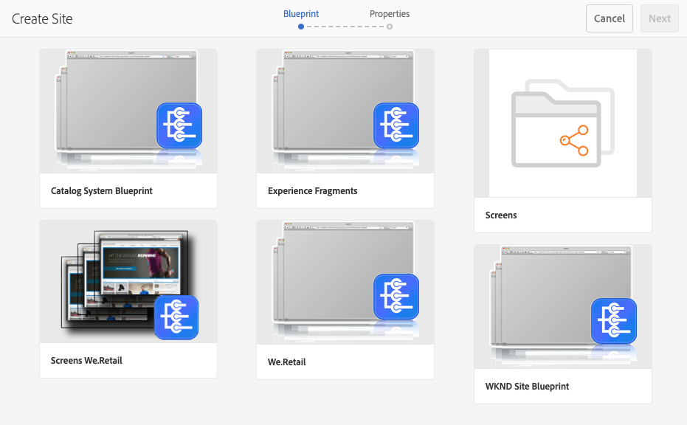Go to the Properties wizard step
The image size is (687, 425).
pyautogui.click(x=390, y=13)
